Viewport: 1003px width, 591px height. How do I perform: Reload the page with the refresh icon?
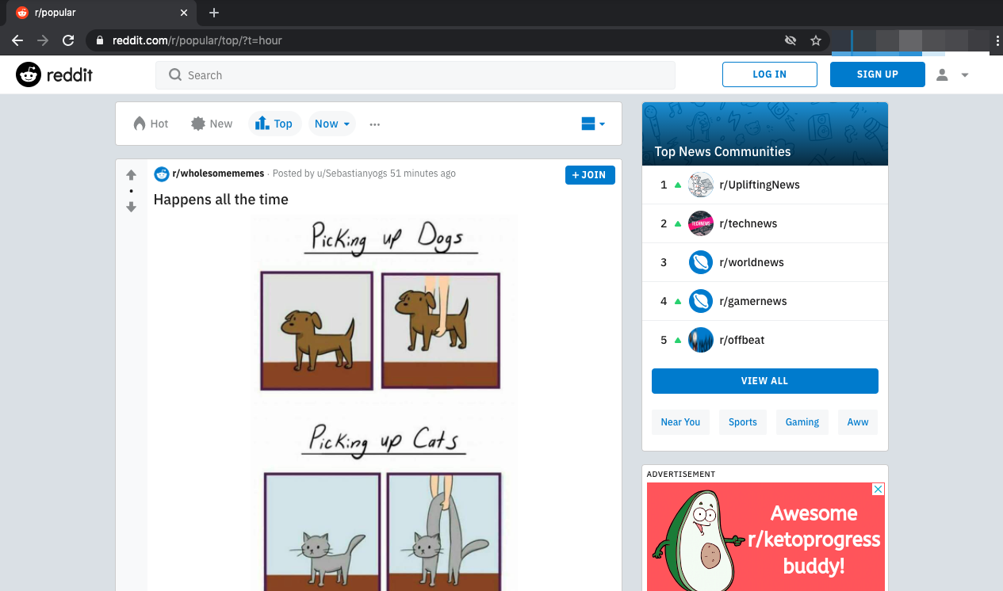[x=68, y=40]
